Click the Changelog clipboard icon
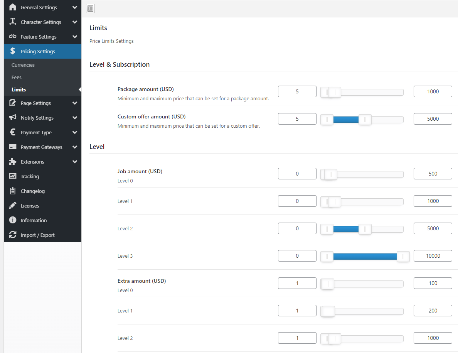The height and width of the screenshot is (353, 458). pos(13,191)
